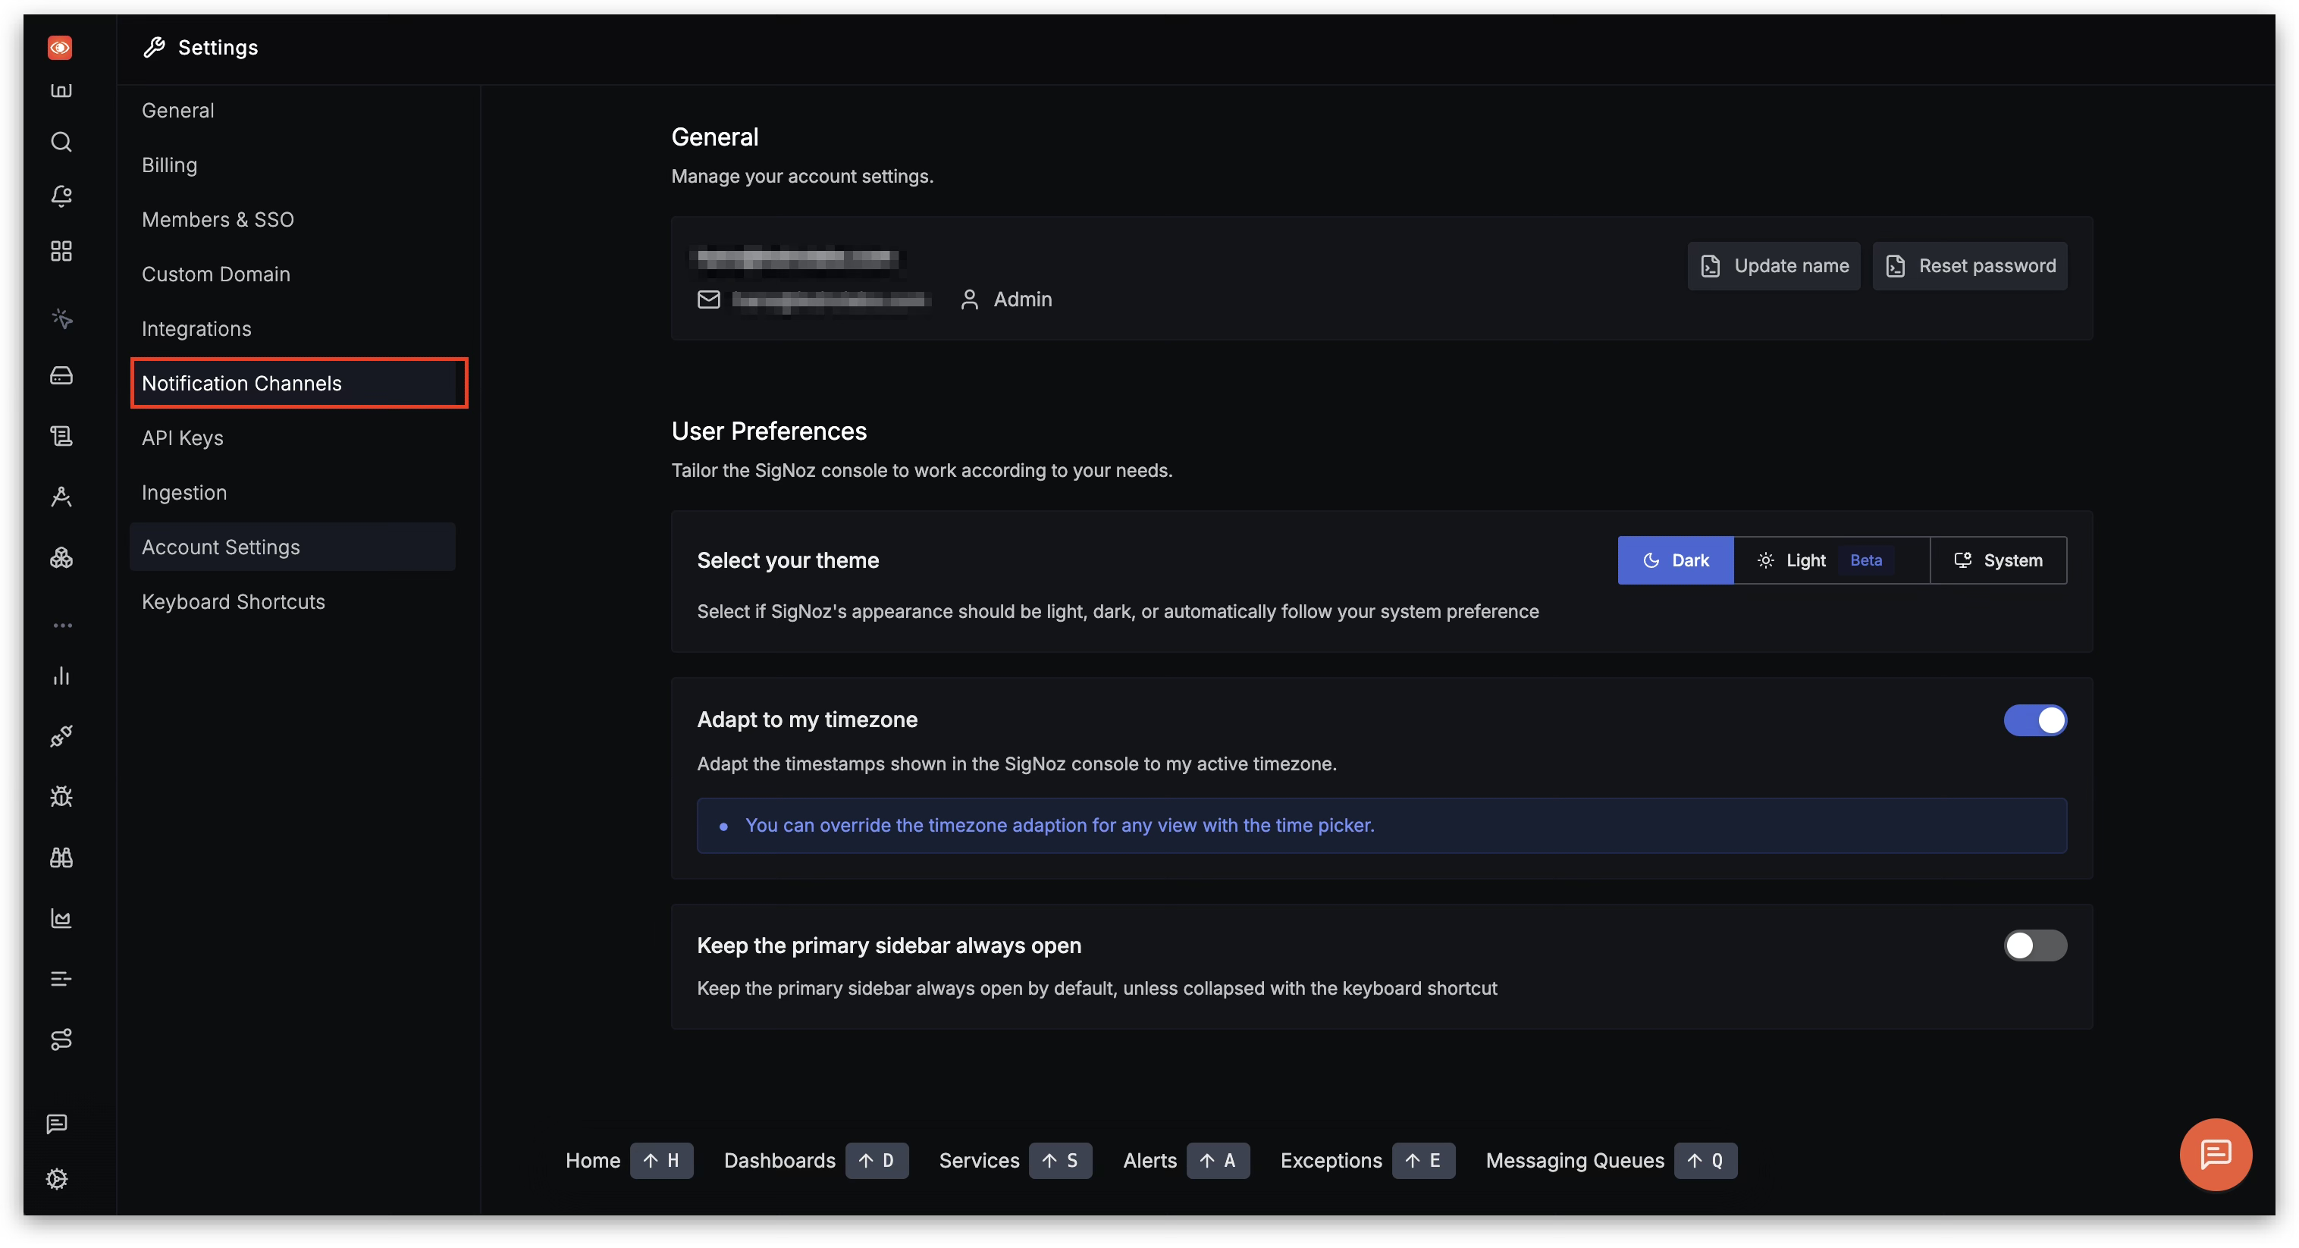Image resolution: width=2299 pixels, height=1248 pixels.
Task: Click the Reset password button
Action: pyautogui.click(x=1970, y=266)
